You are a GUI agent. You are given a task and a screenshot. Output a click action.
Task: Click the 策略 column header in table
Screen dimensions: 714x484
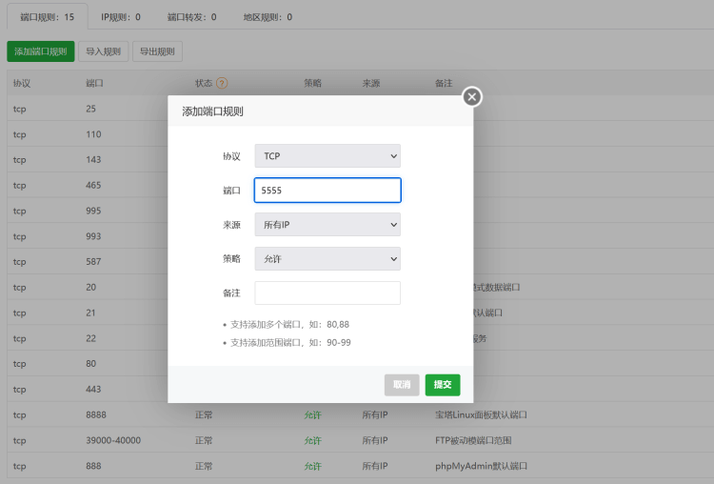coord(313,83)
